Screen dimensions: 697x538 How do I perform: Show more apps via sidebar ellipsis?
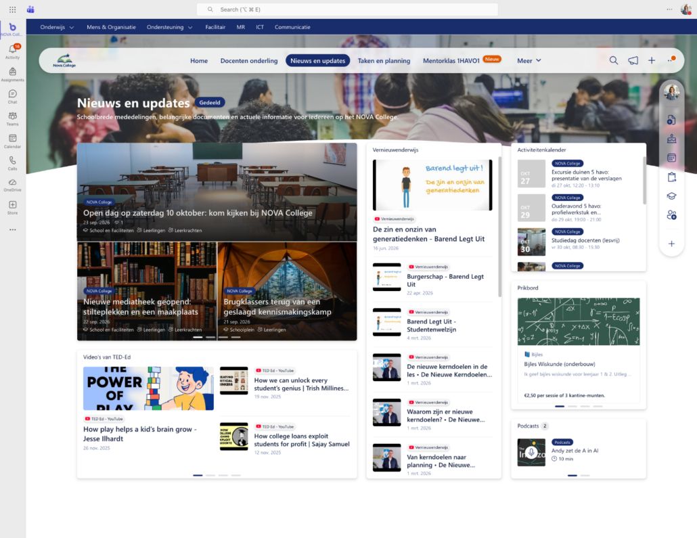(x=12, y=230)
